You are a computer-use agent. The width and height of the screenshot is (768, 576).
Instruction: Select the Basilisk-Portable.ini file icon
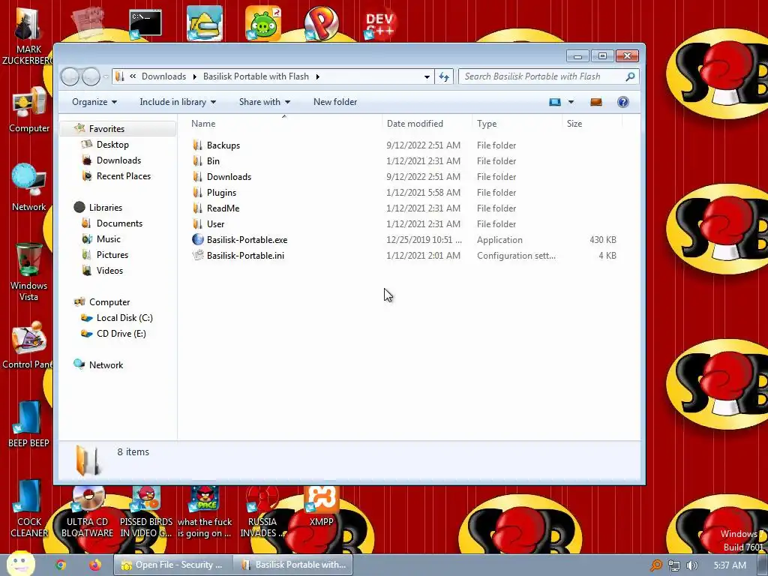click(x=197, y=255)
